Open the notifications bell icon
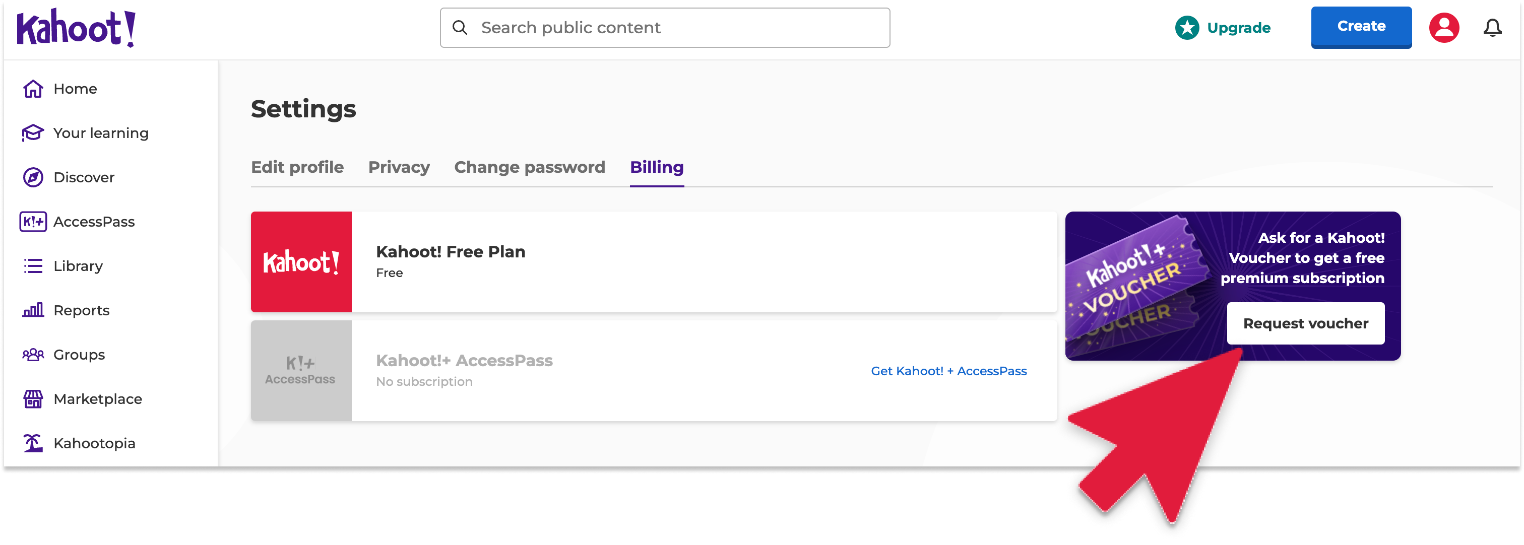The width and height of the screenshot is (1524, 545). pyautogui.click(x=1492, y=28)
